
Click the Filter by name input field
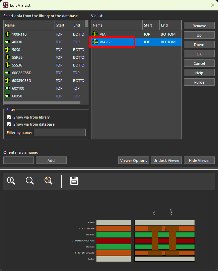(60, 132)
